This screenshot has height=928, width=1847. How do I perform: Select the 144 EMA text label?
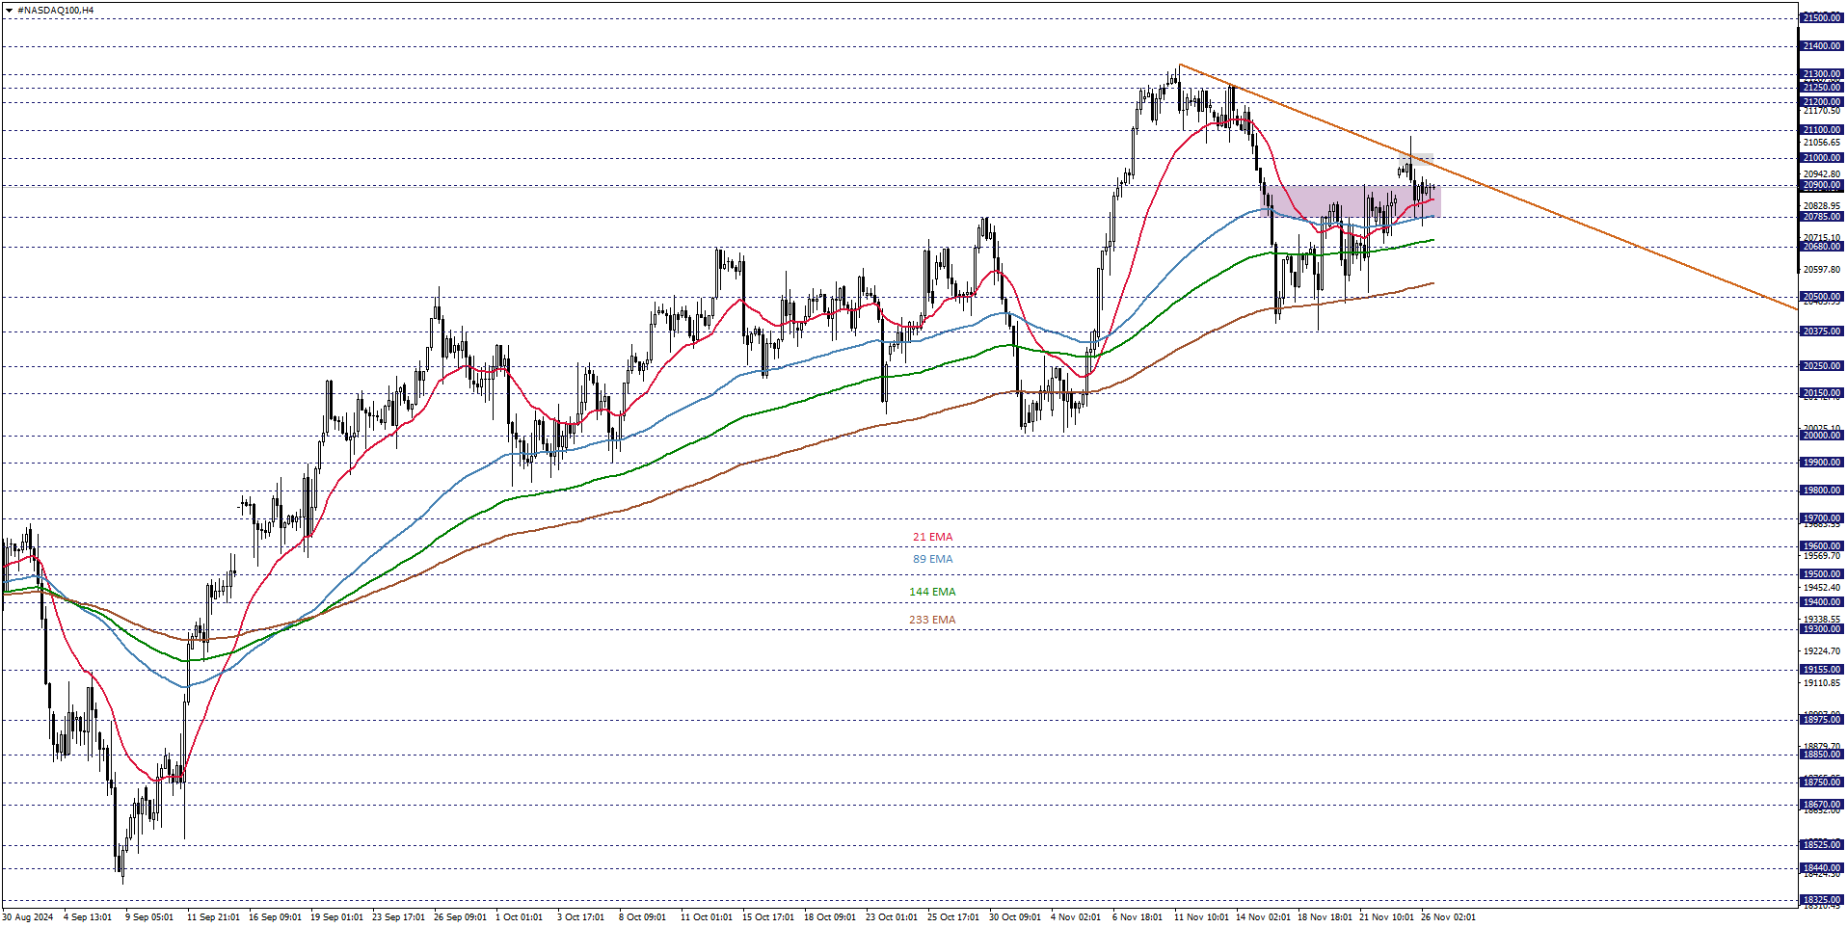click(x=932, y=593)
